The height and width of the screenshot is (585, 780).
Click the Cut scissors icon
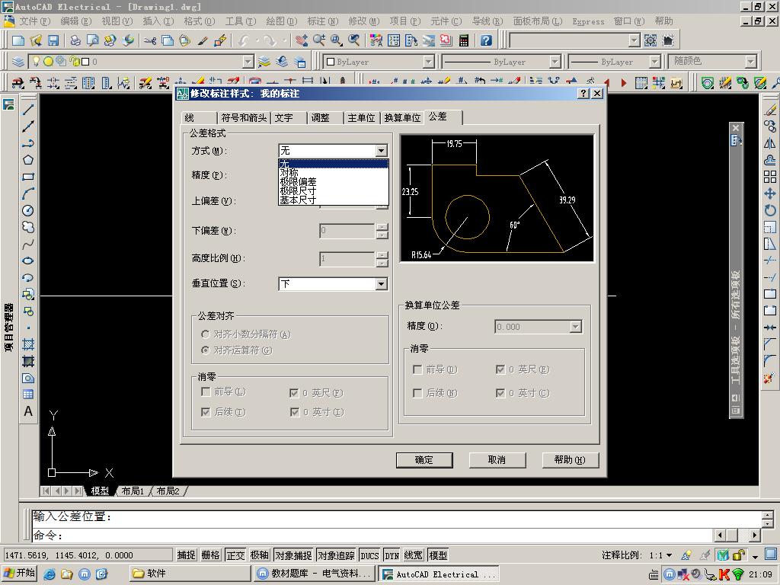click(x=150, y=40)
